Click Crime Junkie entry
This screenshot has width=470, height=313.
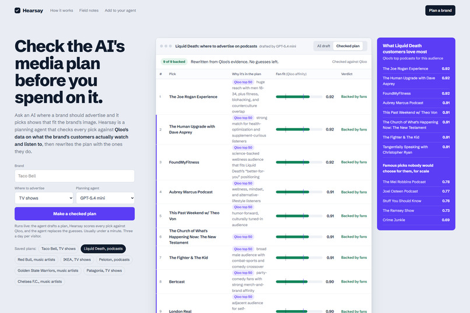[x=416, y=220]
